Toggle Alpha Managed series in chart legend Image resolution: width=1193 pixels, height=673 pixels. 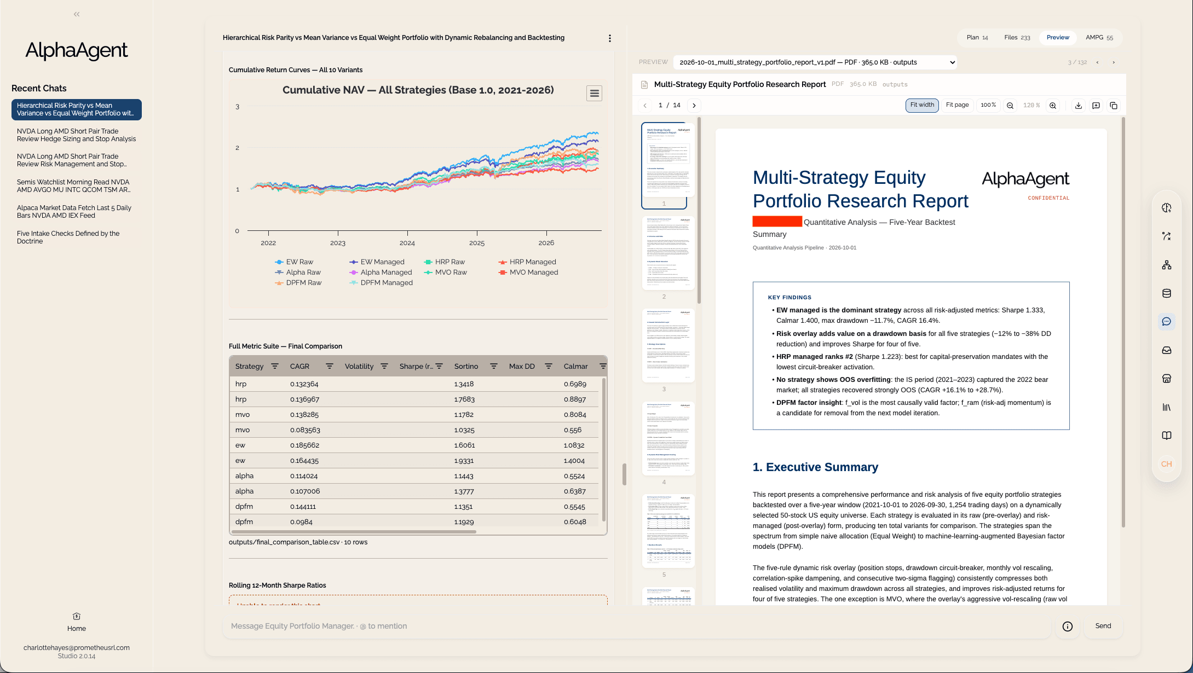pos(381,272)
